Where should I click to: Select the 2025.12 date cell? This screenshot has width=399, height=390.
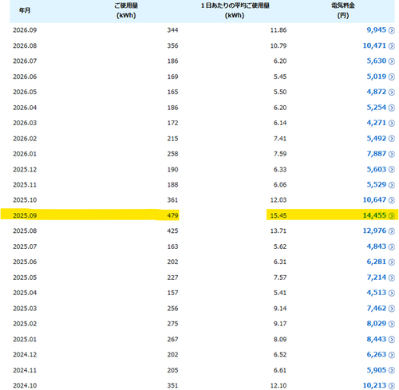25,169
